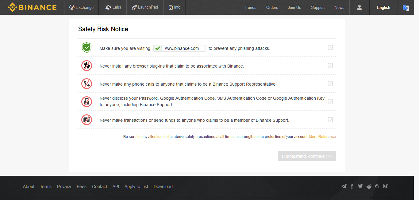Open the API footer link
Image resolution: width=419 pixels, height=200 pixels.
point(116,187)
